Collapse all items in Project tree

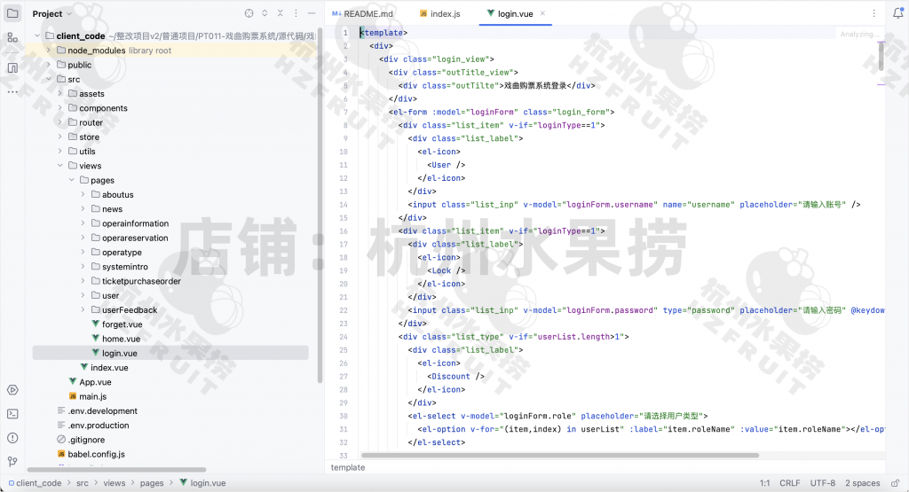click(x=281, y=14)
